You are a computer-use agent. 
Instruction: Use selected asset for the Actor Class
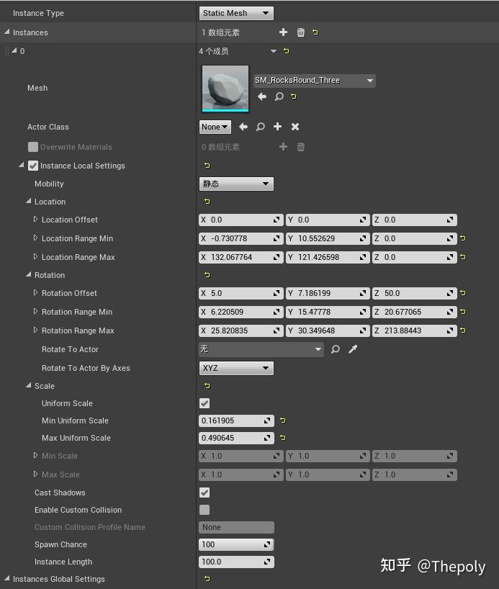tap(243, 127)
